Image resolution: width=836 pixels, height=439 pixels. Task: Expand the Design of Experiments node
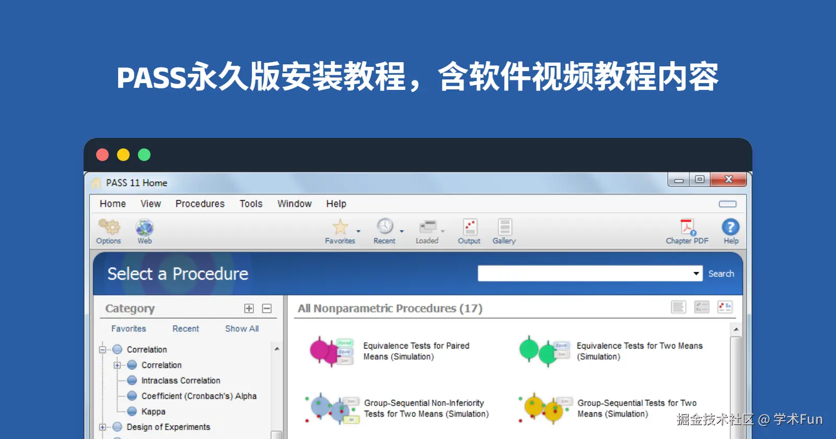[x=103, y=427]
